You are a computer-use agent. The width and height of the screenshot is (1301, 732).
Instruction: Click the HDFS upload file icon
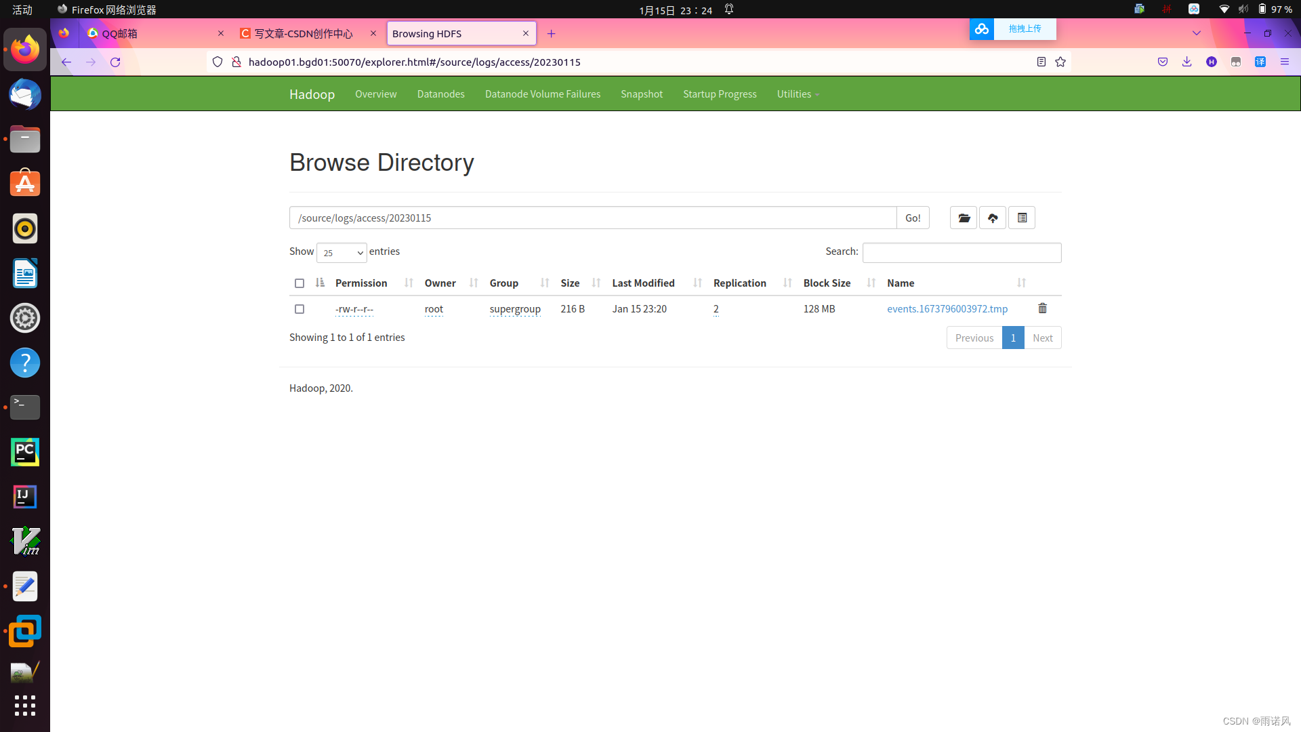point(993,217)
